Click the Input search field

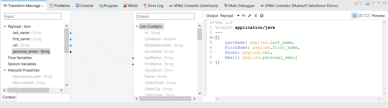point(33,16)
